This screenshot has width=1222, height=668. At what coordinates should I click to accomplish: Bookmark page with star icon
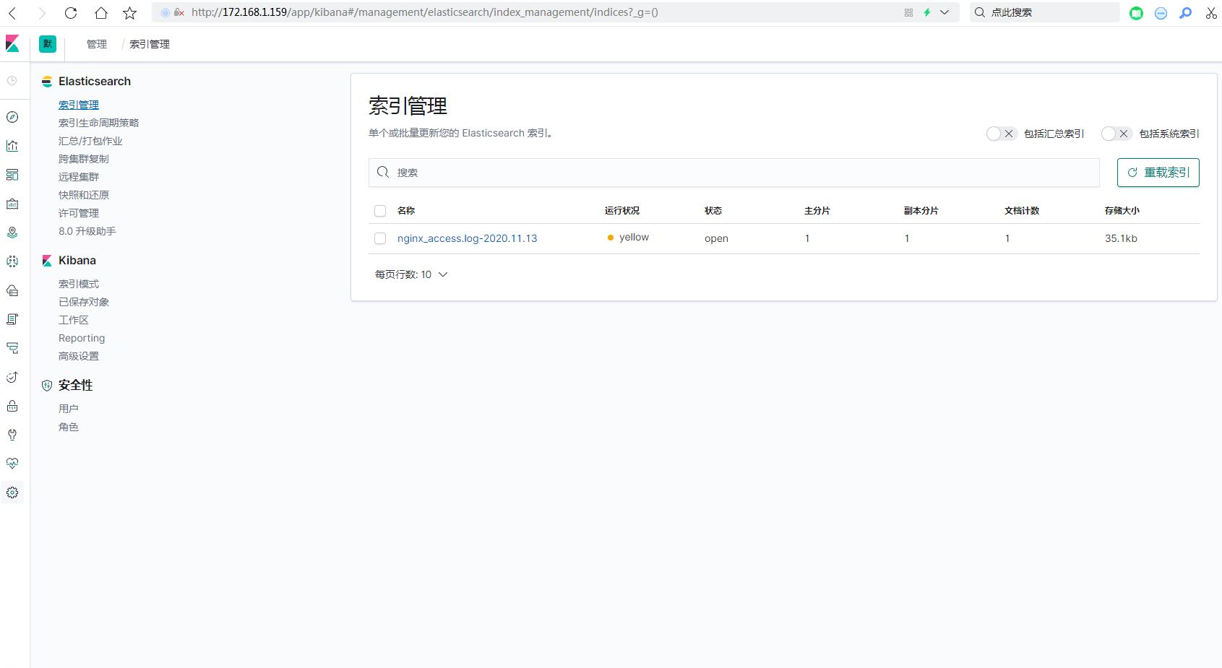pyautogui.click(x=130, y=13)
